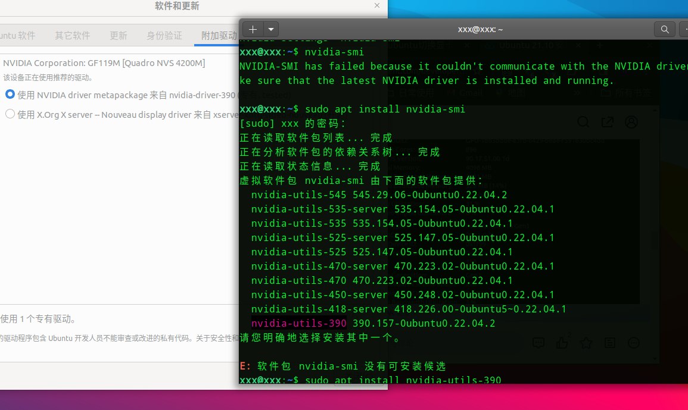Viewport: 688px width, 410px height.
Task: Click the NVIDIA Corporation GF119M device label
Action: click(x=104, y=63)
